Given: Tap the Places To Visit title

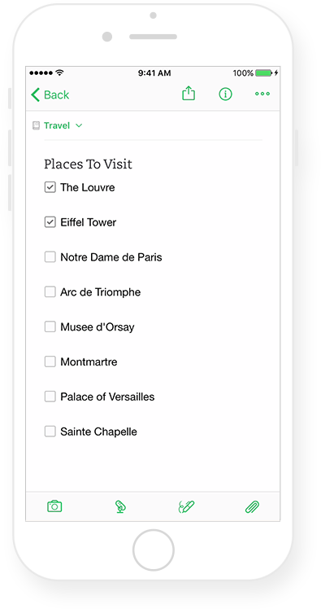Looking at the screenshot, I should pos(88,164).
